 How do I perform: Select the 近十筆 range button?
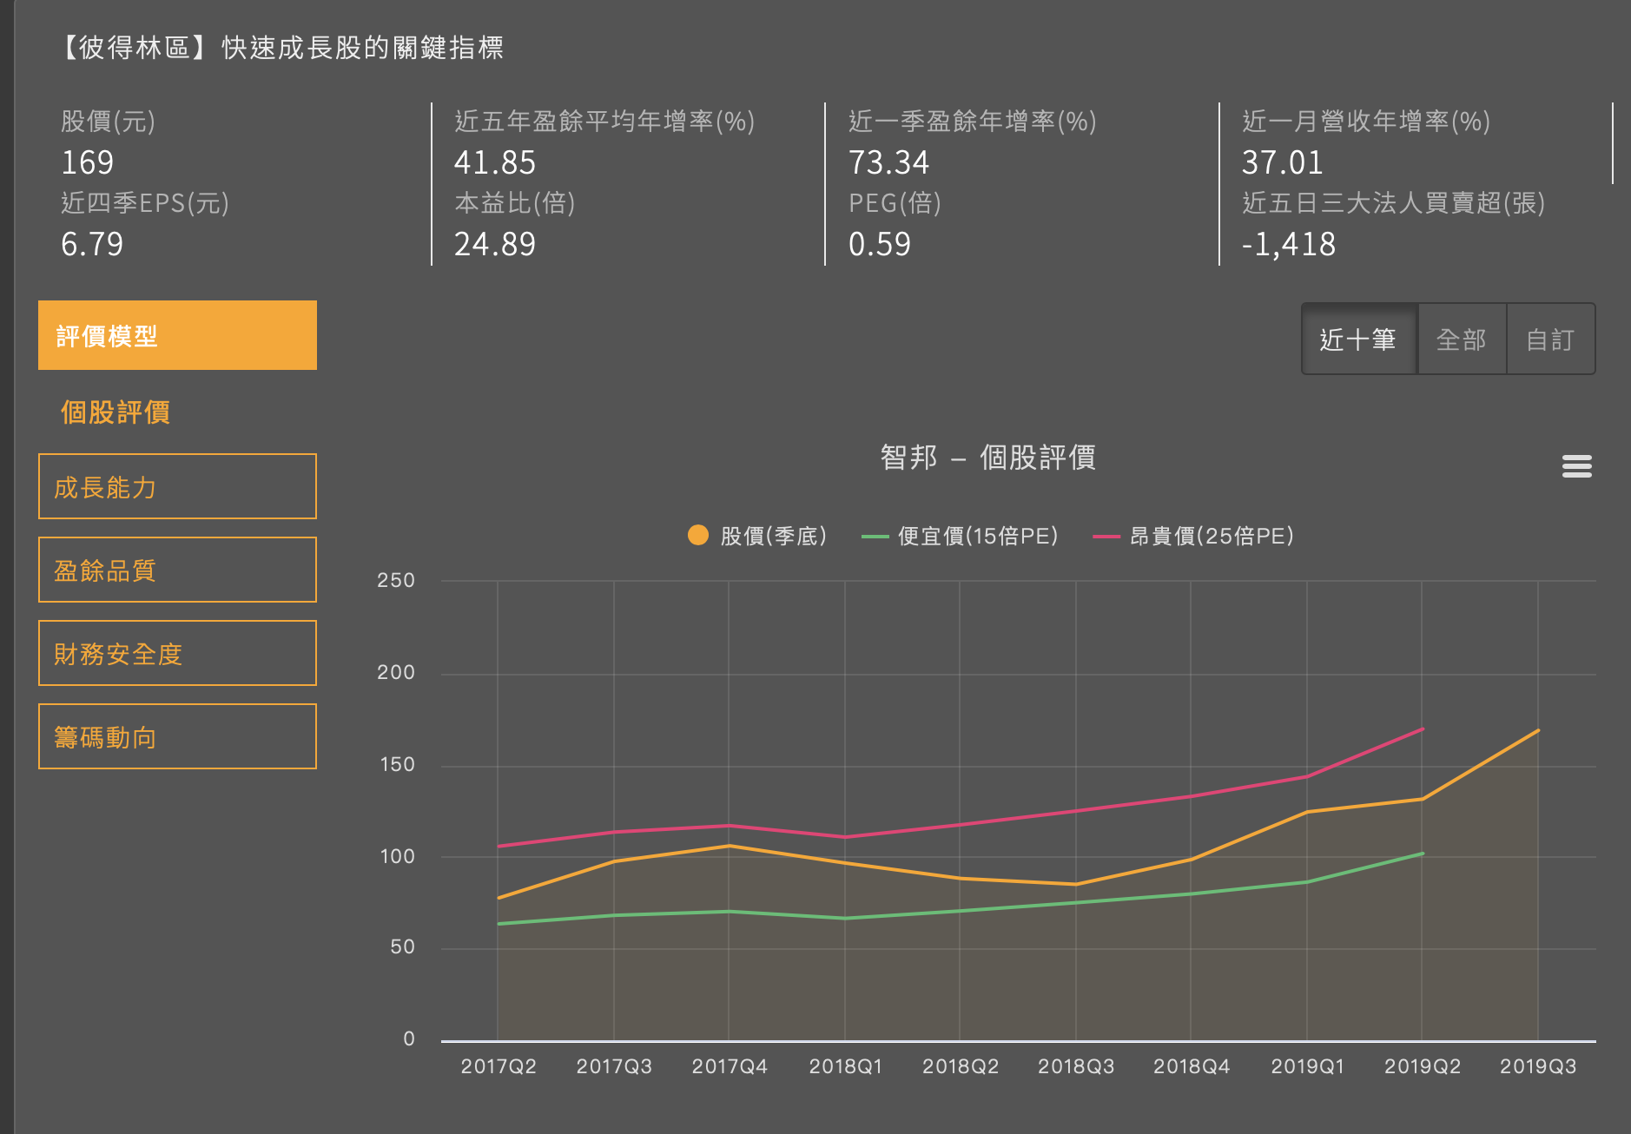coord(1359,339)
